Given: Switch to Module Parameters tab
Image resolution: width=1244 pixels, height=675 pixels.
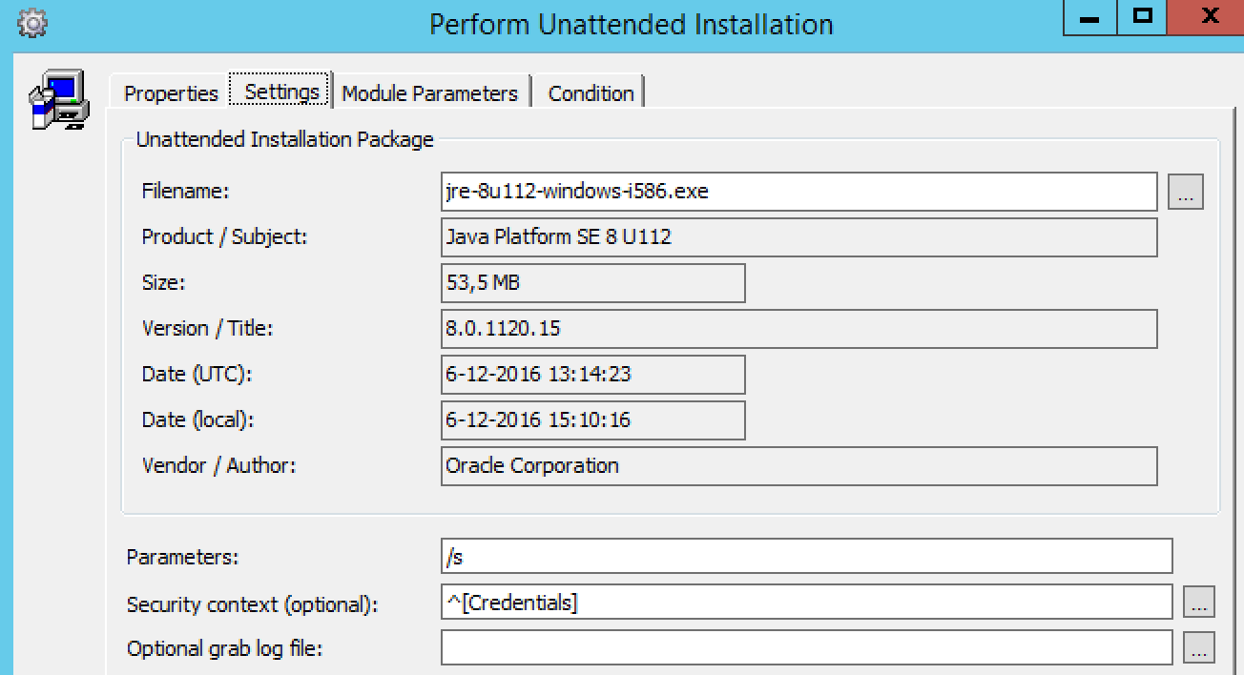Looking at the screenshot, I should coord(430,92).
